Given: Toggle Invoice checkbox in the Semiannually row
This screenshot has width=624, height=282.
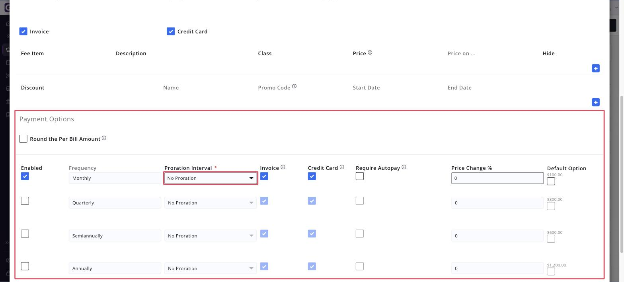Looking at the screenshot, I should [264, 233].
